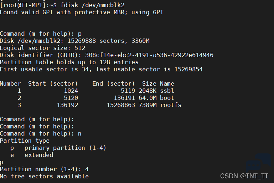Click the end sector 15268863 value
The image size is (274, 183).
121,105
